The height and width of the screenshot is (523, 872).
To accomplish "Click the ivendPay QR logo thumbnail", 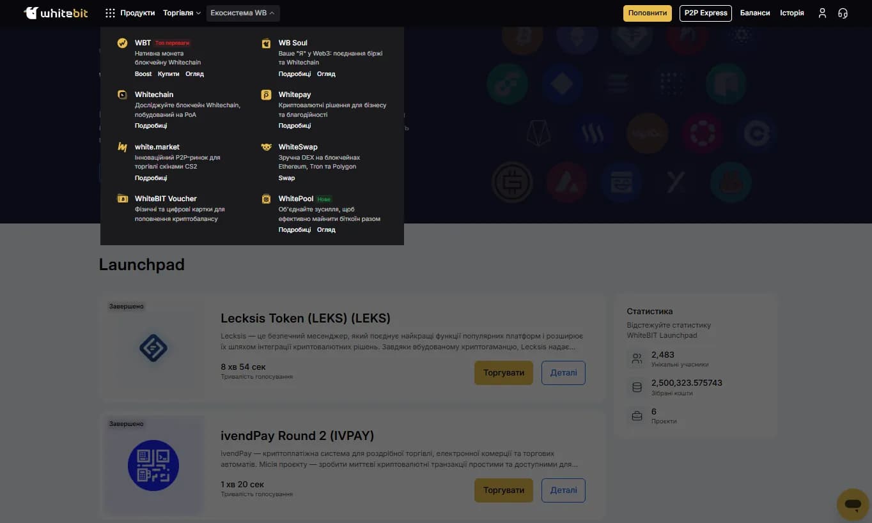I will point(153,466).
